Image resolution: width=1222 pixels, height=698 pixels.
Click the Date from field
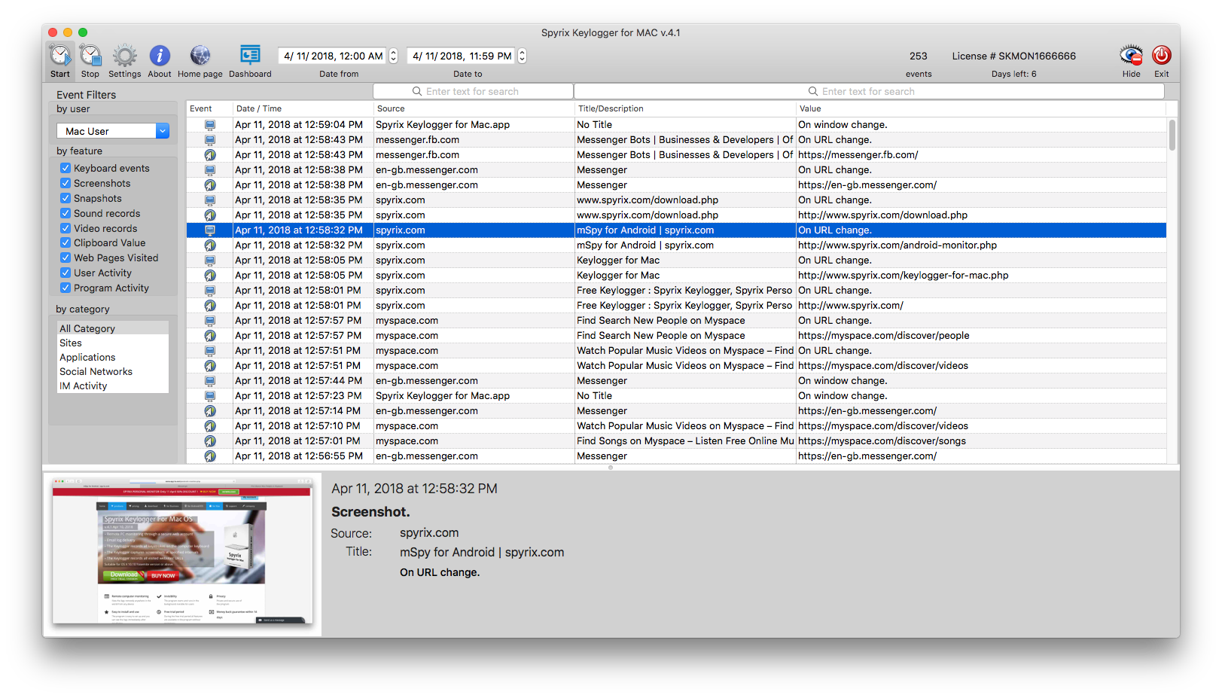pyautogui.click(x=333, y=56)
